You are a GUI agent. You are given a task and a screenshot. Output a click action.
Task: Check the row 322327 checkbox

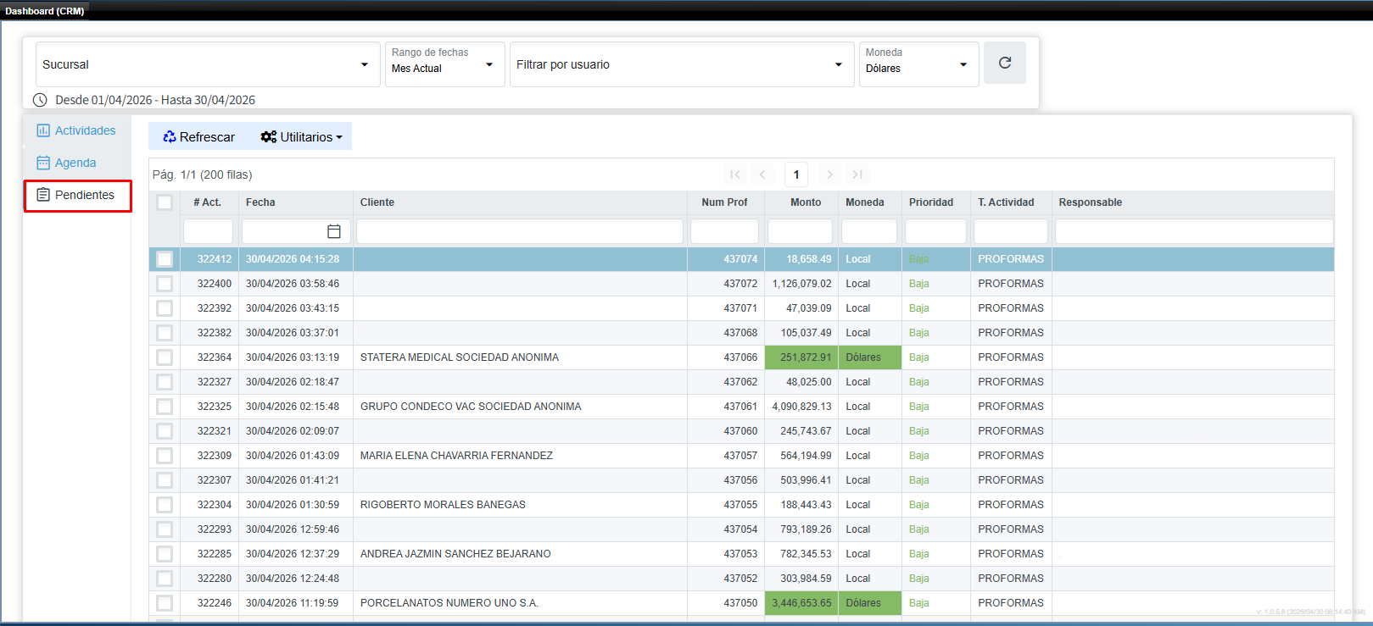165,382
